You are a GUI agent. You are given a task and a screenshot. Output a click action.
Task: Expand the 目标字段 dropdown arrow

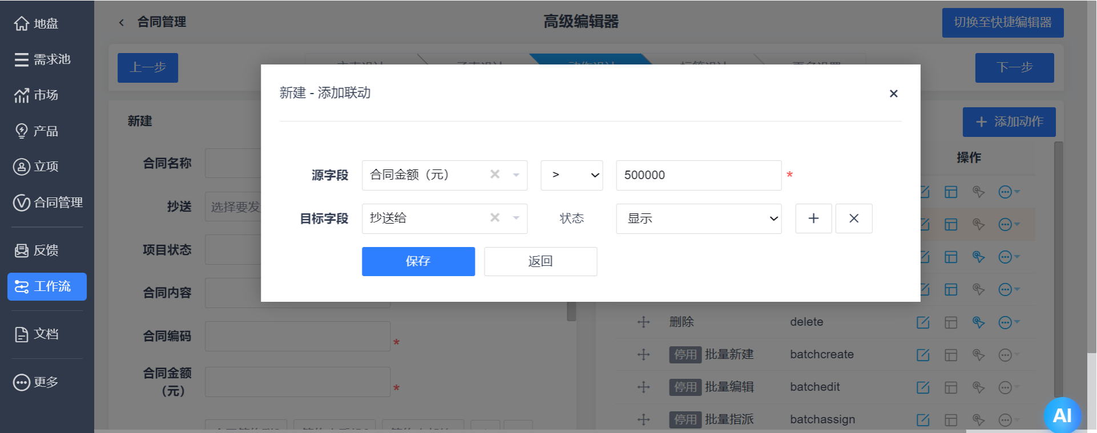click(x=516, y=218)
